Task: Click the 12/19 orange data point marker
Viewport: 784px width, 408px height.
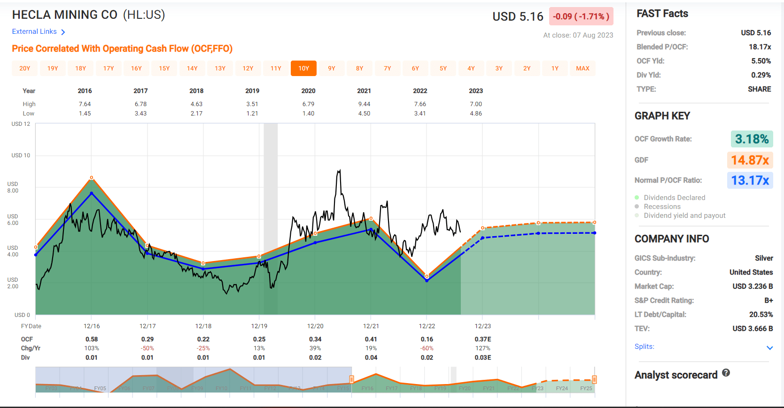Action: pos(259,256)
